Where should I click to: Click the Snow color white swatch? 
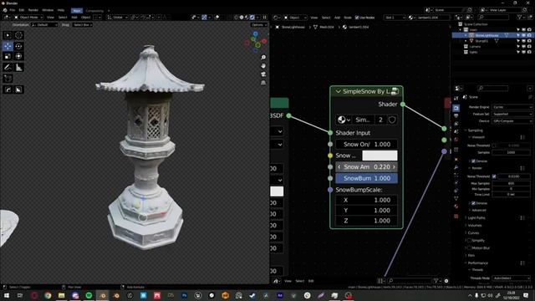coord(380,156)
